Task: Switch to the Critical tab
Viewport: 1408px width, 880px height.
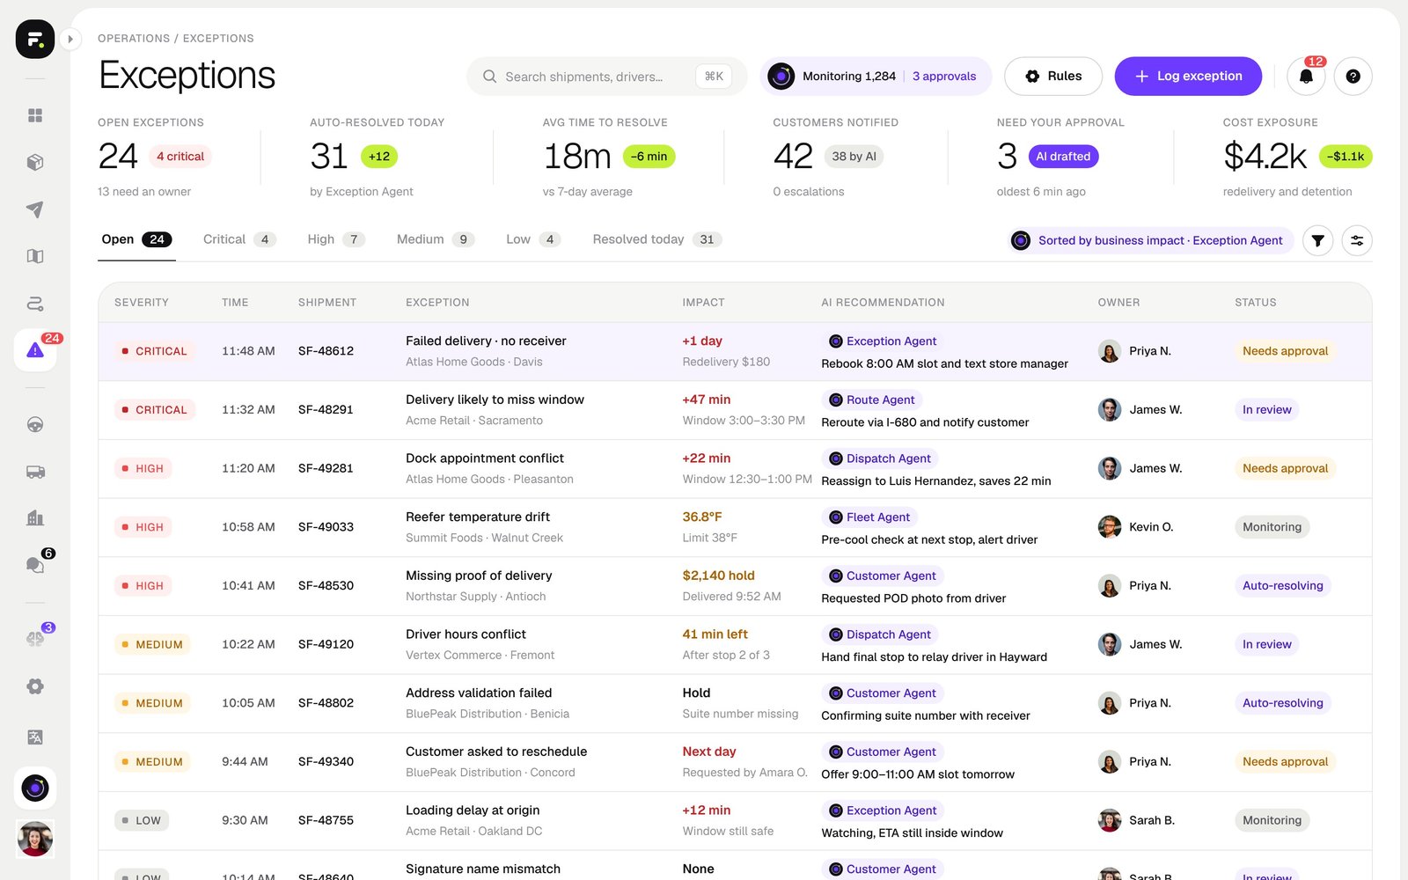Action: [239, 239]
